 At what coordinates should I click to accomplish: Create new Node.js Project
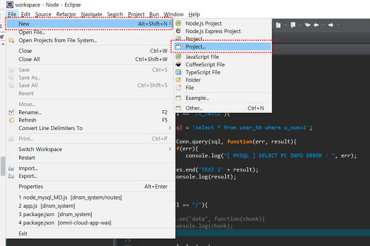223,24
